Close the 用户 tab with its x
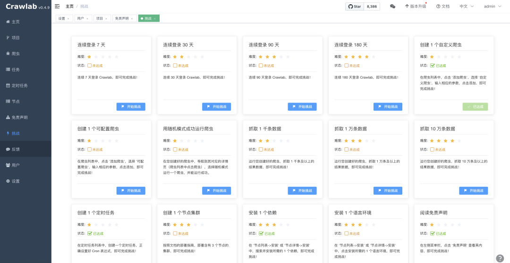Image resolution: width=510 pixels, height=263 pixels. pyautogui.click(x=87, y=19)
